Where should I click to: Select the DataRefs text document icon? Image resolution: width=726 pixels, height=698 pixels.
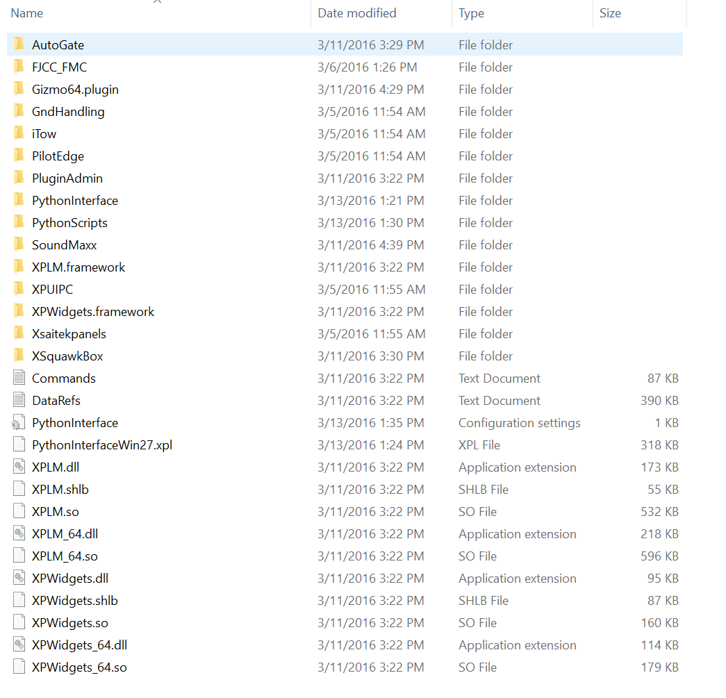pyautogui.click(x=19, y=400)
